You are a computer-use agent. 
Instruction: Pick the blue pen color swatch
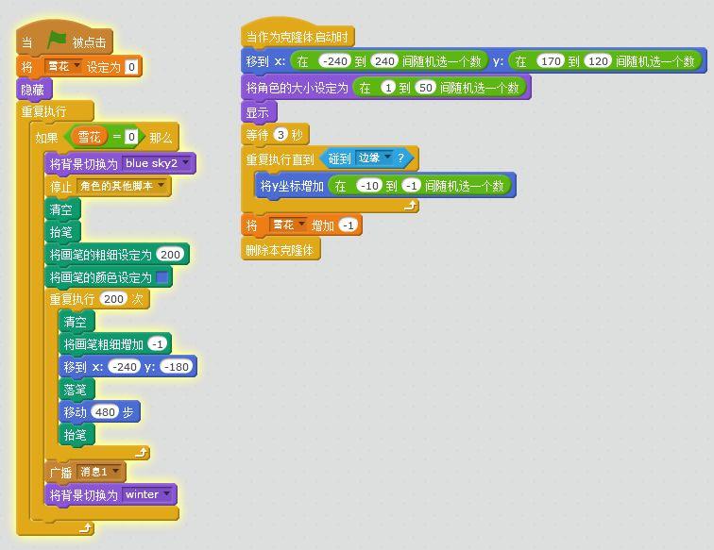click(162, 277)
